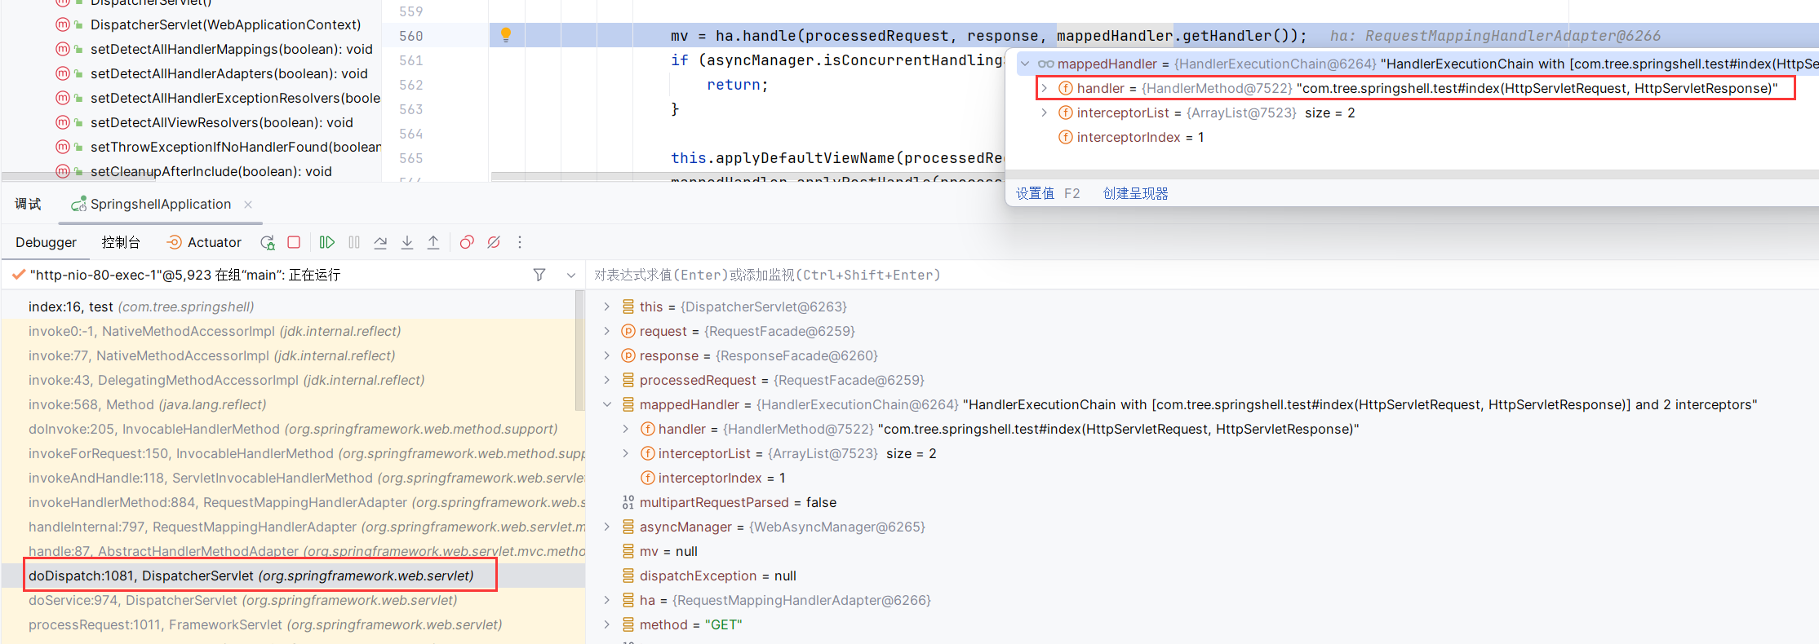1819x644 pixels.
Task: Click the primitive-type icon beside multipartRequestParsed
Action: [628, 502]
